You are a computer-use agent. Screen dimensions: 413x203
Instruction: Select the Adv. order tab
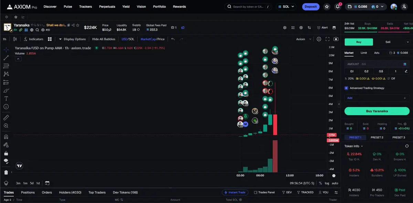pos(377,53)
